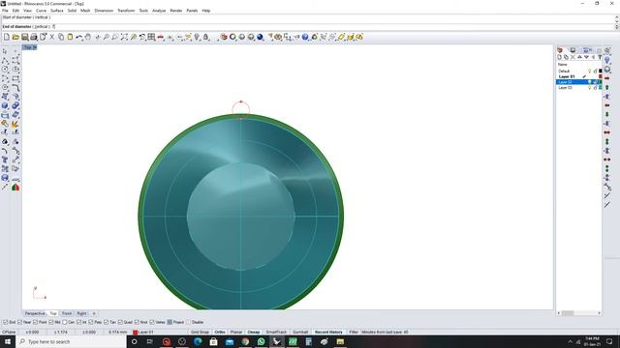Toggle the Perp osnap checkbox
Screen dimensions: 620x348
[91, 322]
